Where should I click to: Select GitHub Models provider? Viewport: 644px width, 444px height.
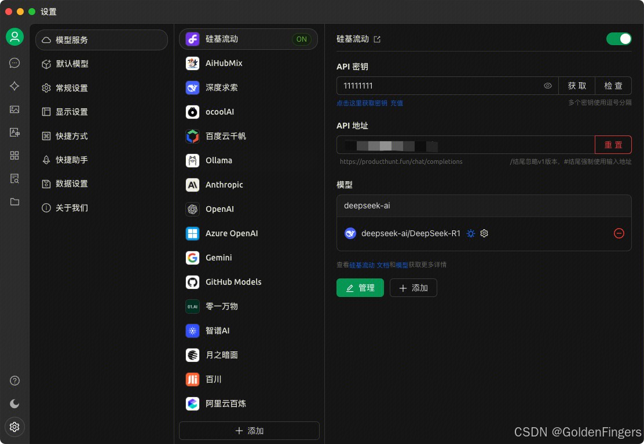pyautogui.click(x=248, y=282)
